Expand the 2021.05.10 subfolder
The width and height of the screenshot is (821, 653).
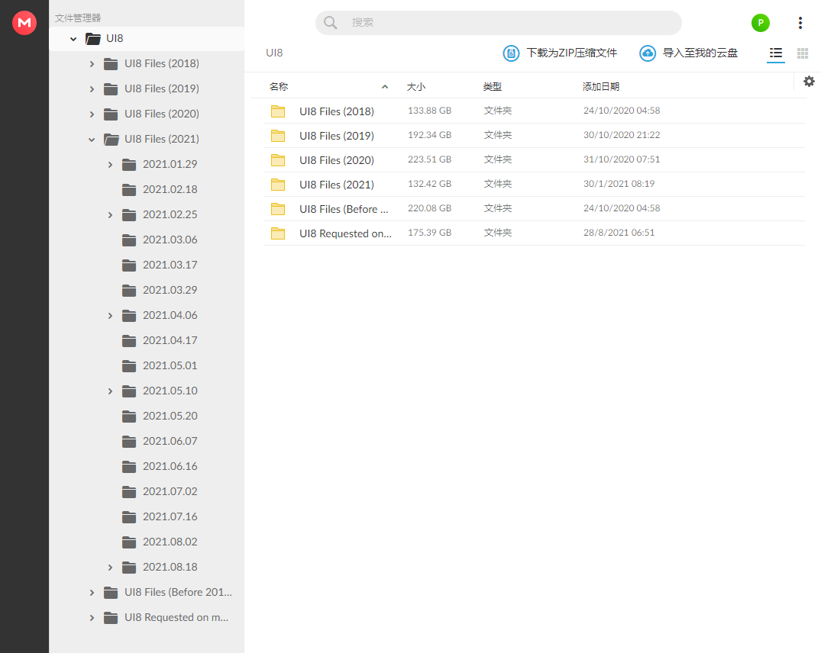(x=110, y=391)
